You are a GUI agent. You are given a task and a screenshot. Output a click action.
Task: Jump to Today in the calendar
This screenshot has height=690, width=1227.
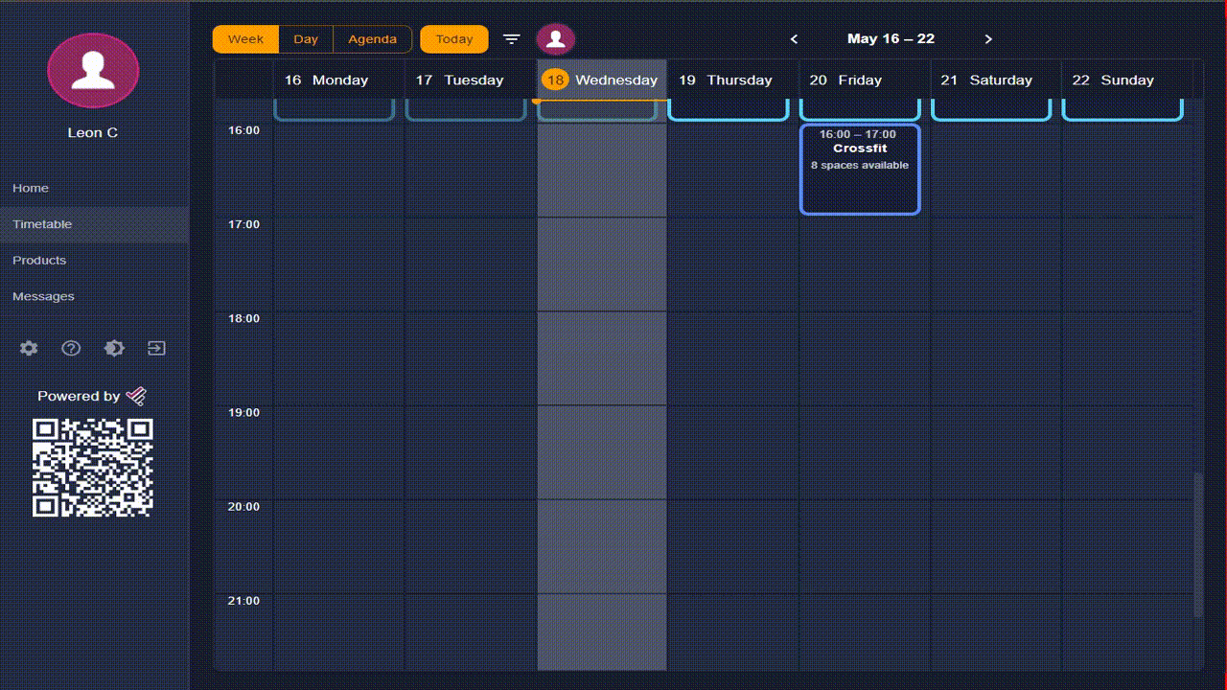point(453,39)
